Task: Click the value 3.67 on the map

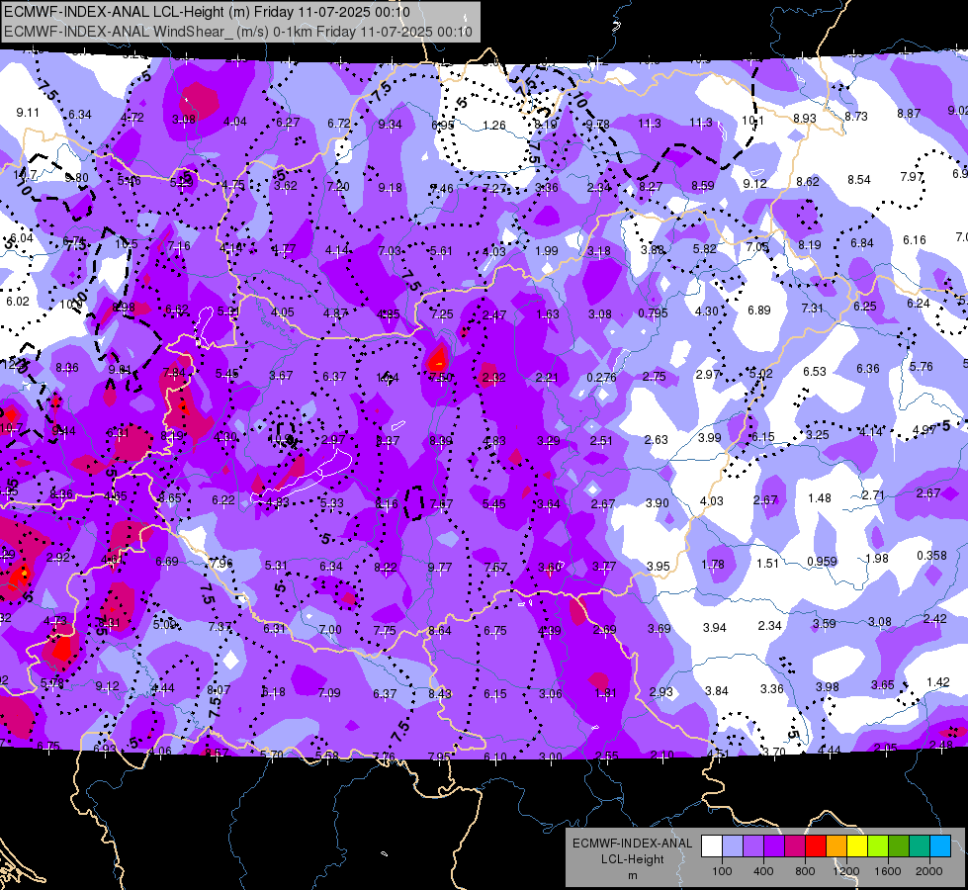Action: pos(281,376)
